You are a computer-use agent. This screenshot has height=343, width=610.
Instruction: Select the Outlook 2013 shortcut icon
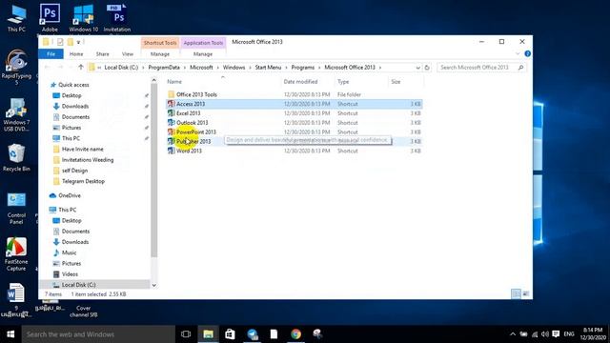coord(171,123)
